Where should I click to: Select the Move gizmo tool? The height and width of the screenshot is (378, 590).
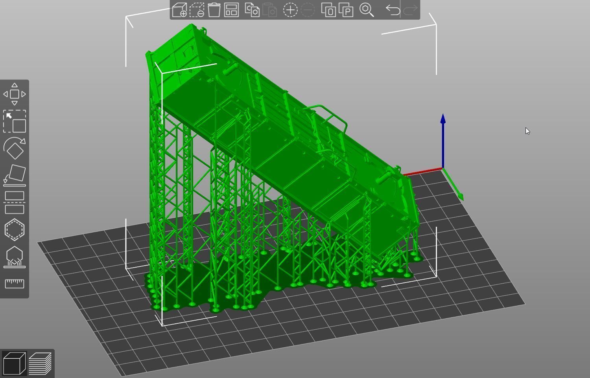(15, 94)
